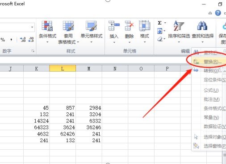Choose 定位条件(S) menu entry

pyautogui.click(x=209, y=80)
